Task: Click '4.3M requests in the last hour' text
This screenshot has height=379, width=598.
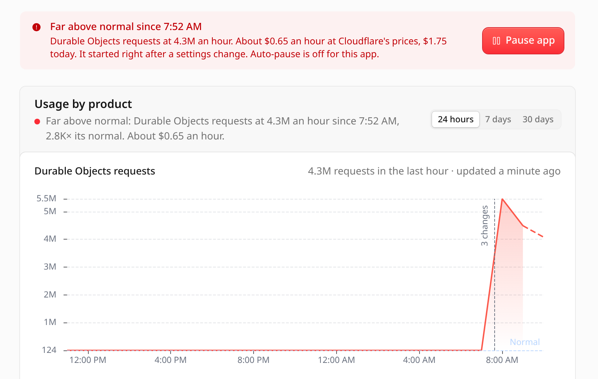Action: click(x=378, y=171)
